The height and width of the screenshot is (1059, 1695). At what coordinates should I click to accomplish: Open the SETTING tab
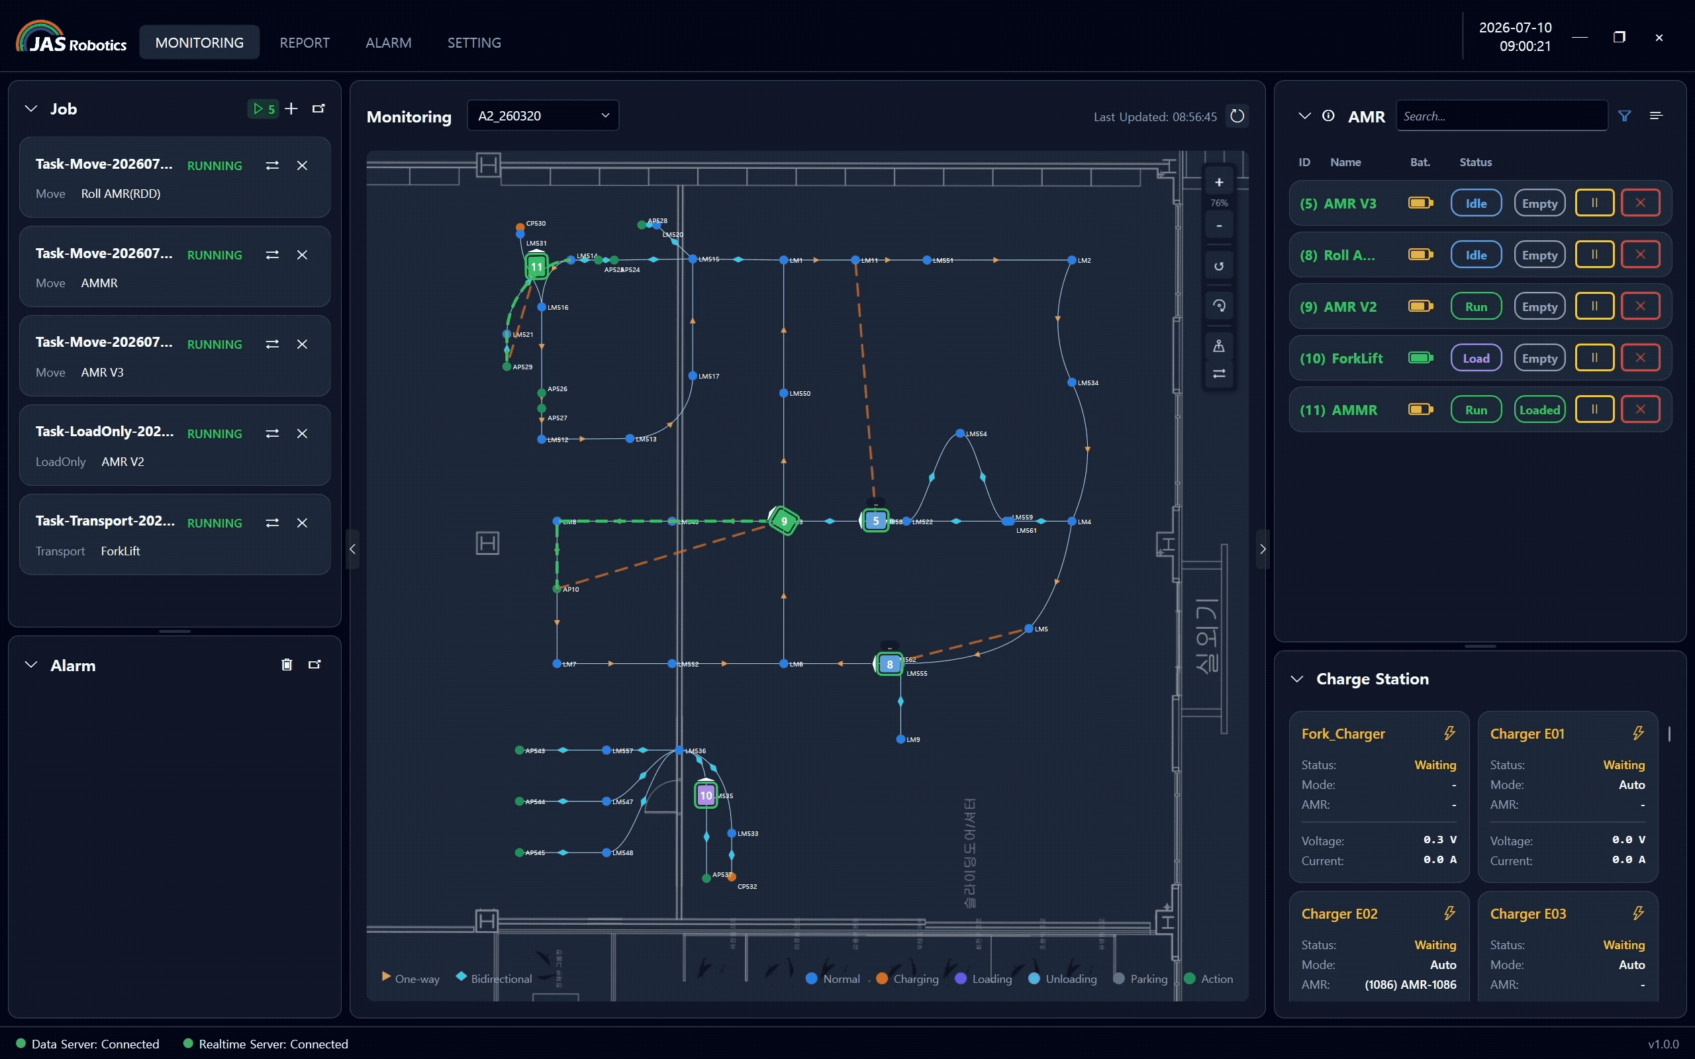[x=474, y=43]
